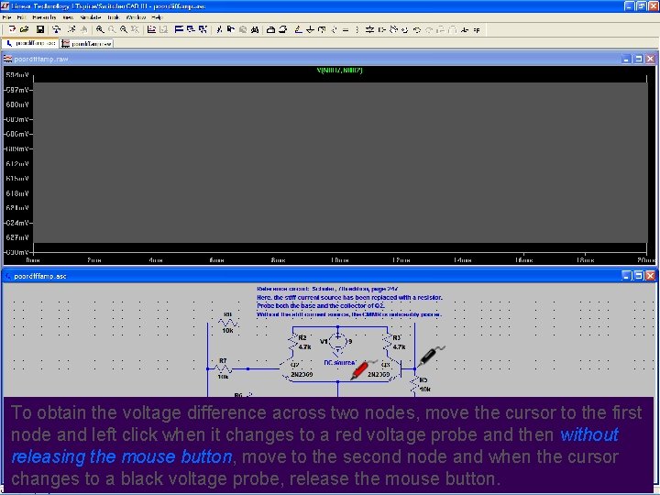This screenshot has width=660, height=495.
Task: Click the Open file toolbar icon
Action: click(x=25, y=29)
